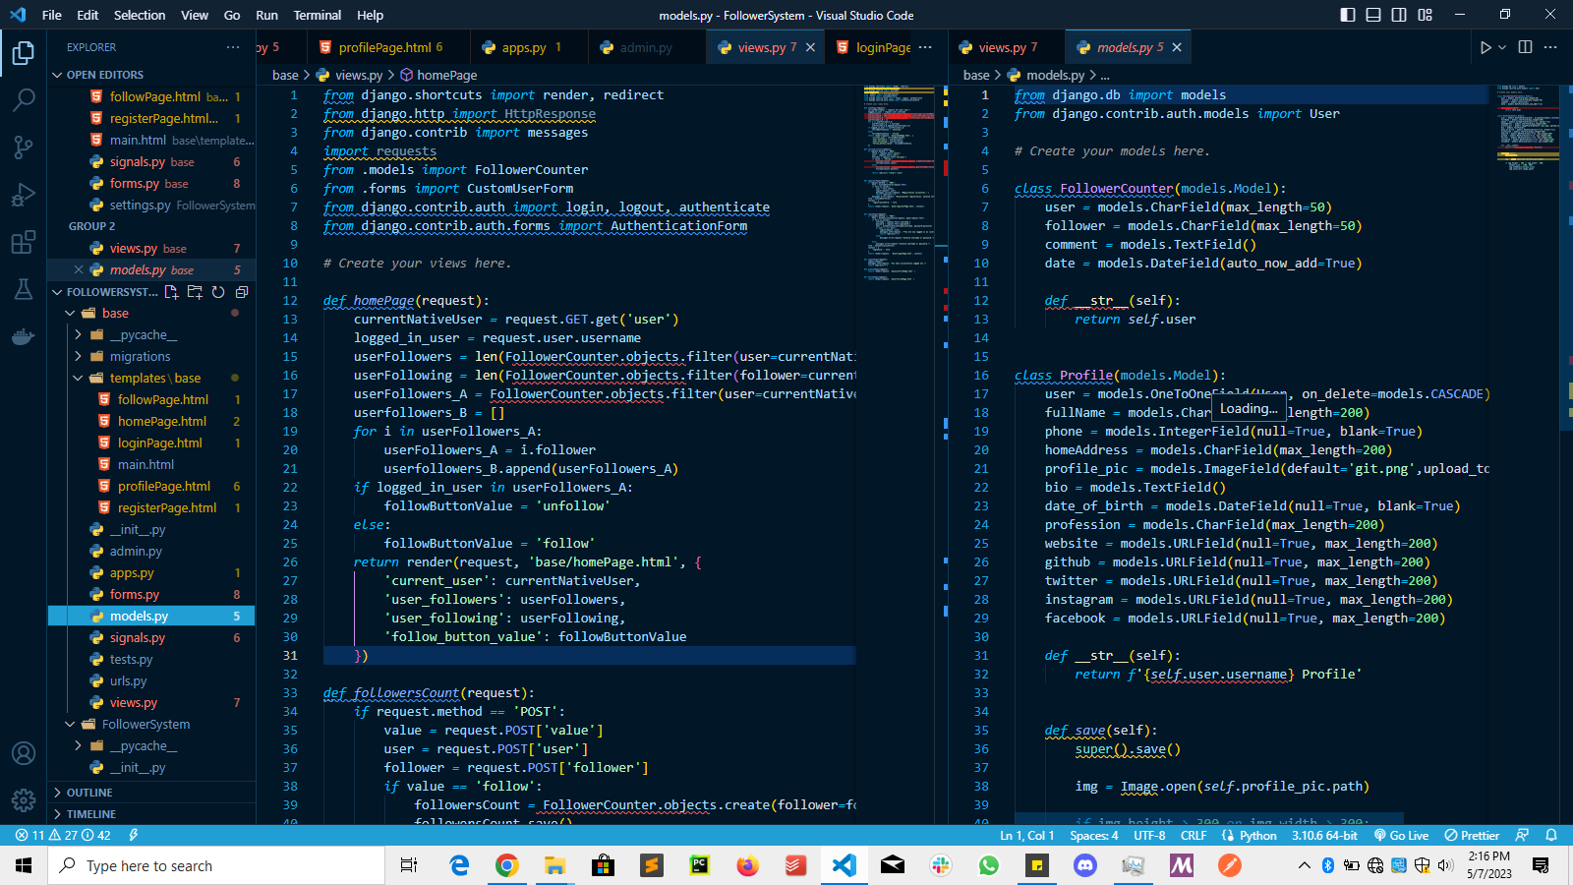Create a new file in the Explorer
The image size is (1573, 885).
tap(171, 291)
